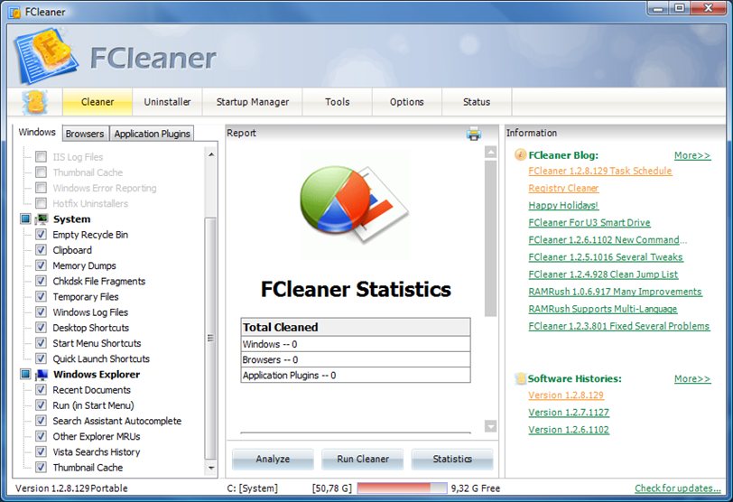Uncheck Run (in Start Menu)

coord(42,404)
